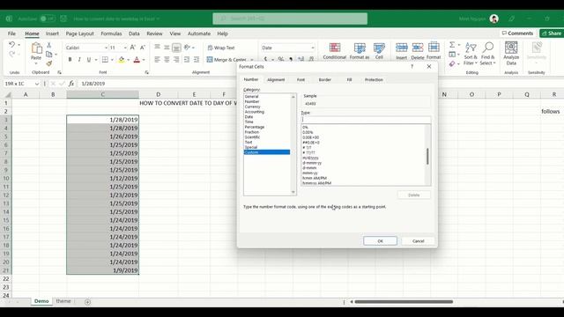Switch to the Formulas ribbon tab
This screenshot has width=564, height=317.
click(x=111, y=33)
